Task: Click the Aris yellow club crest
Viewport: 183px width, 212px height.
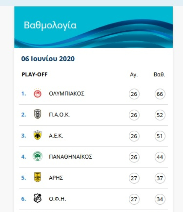Action: (x=37, y=178)
